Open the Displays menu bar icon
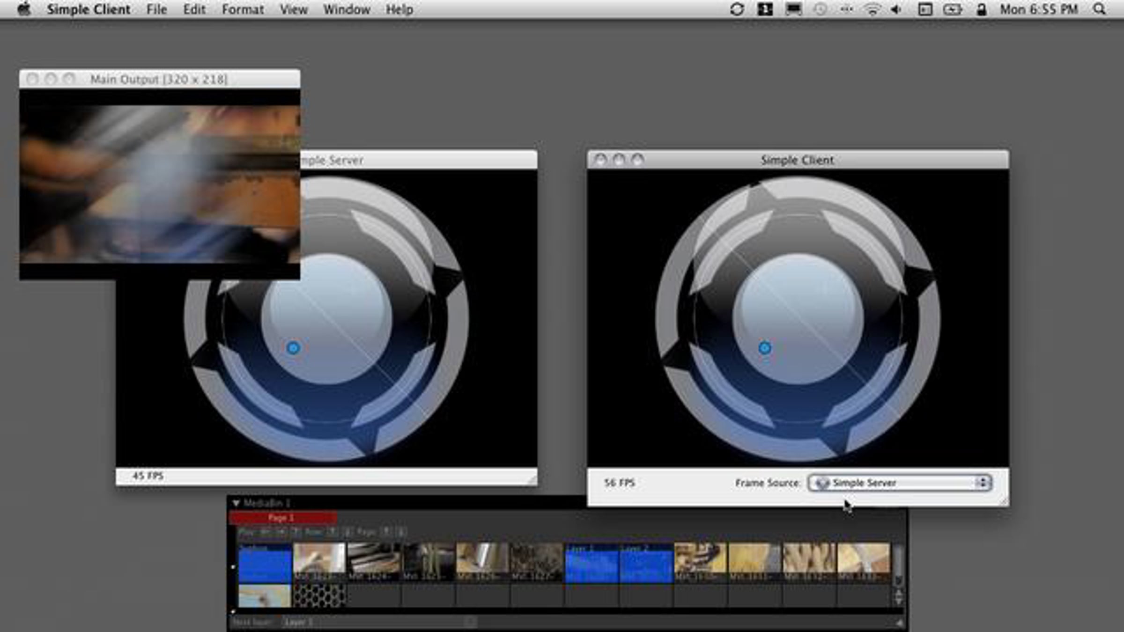Screen dimensions: 1124x632 793,9
